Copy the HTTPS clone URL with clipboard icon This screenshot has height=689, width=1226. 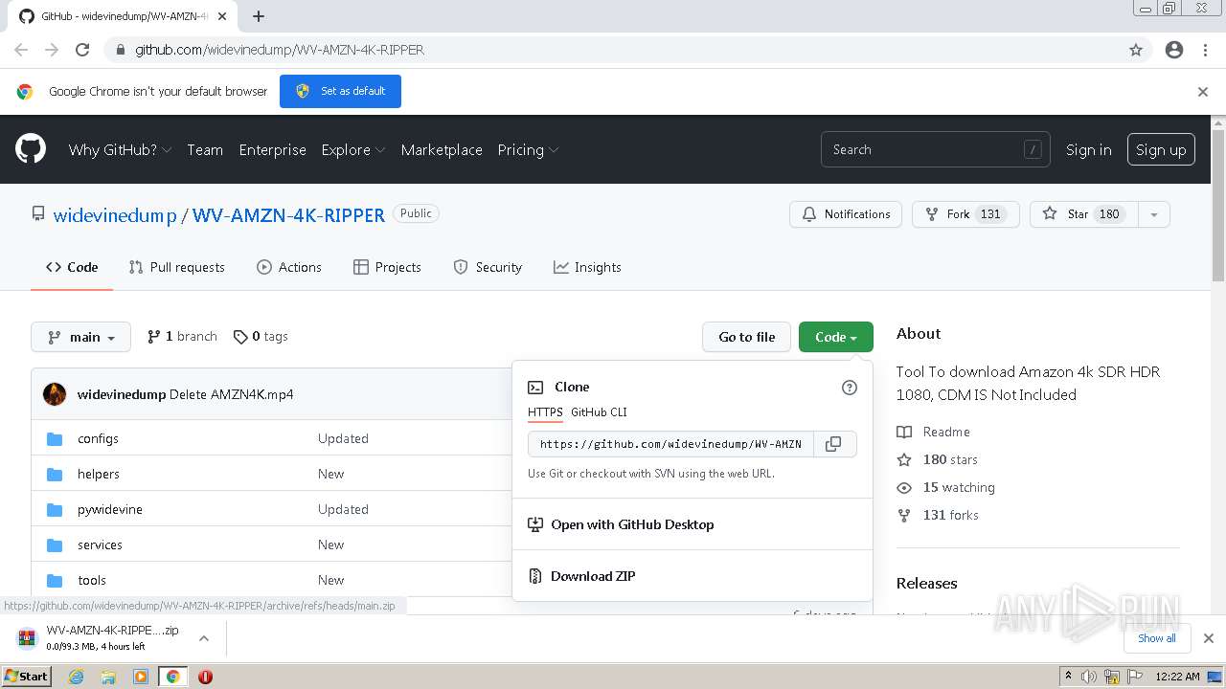click(x=833, y=444)
